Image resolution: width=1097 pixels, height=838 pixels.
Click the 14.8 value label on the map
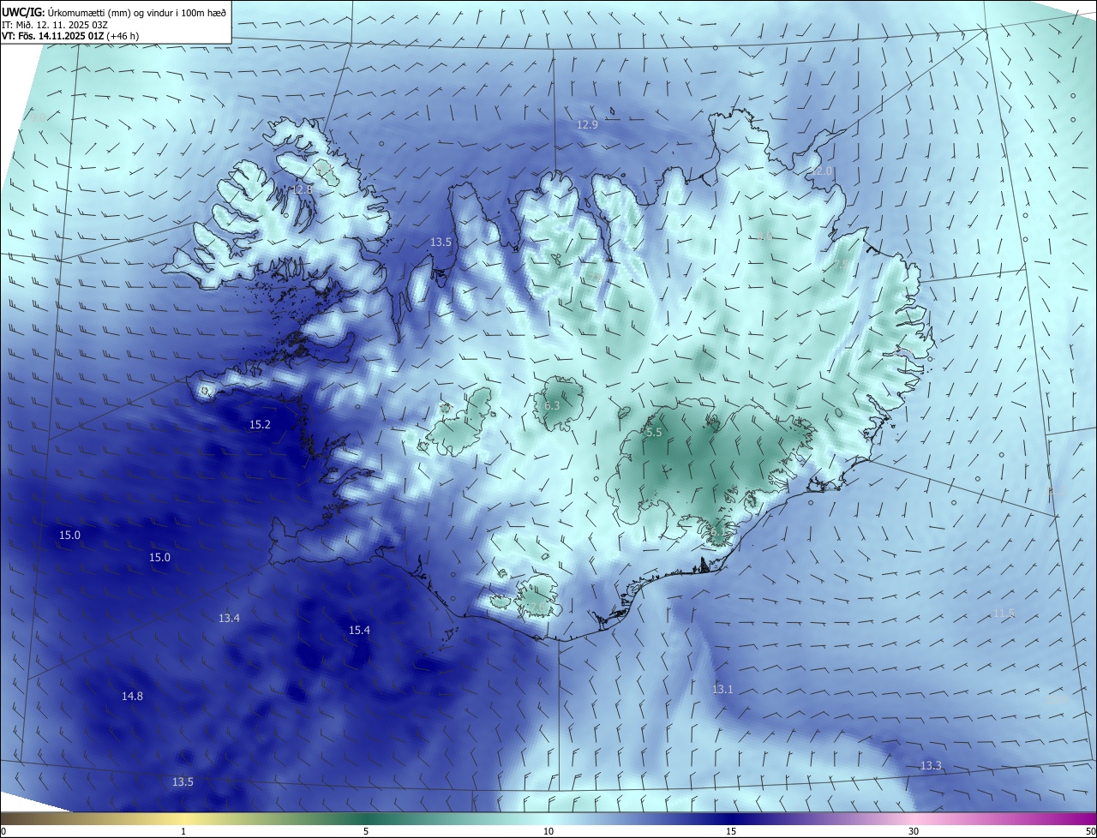tap(132, 697)
